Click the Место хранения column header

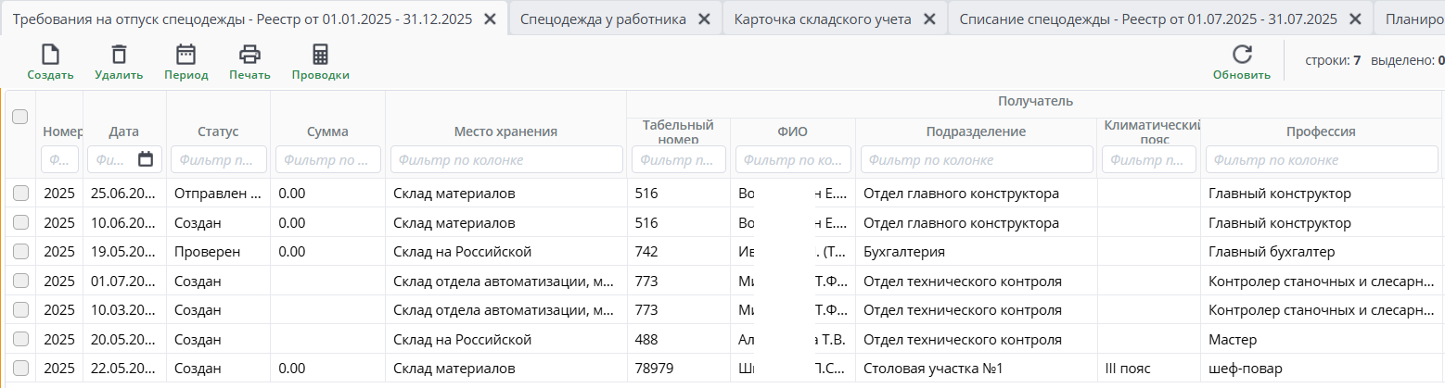tap(505, 131)
